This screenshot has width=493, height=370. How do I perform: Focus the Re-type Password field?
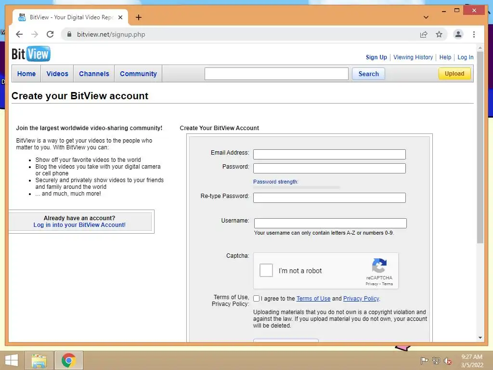(x=329, y=198)
